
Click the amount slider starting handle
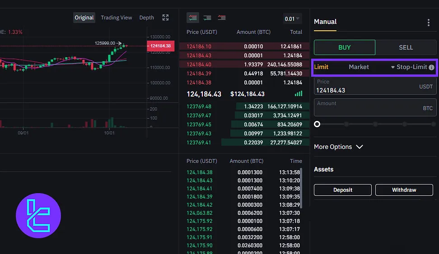coord(317,124)
